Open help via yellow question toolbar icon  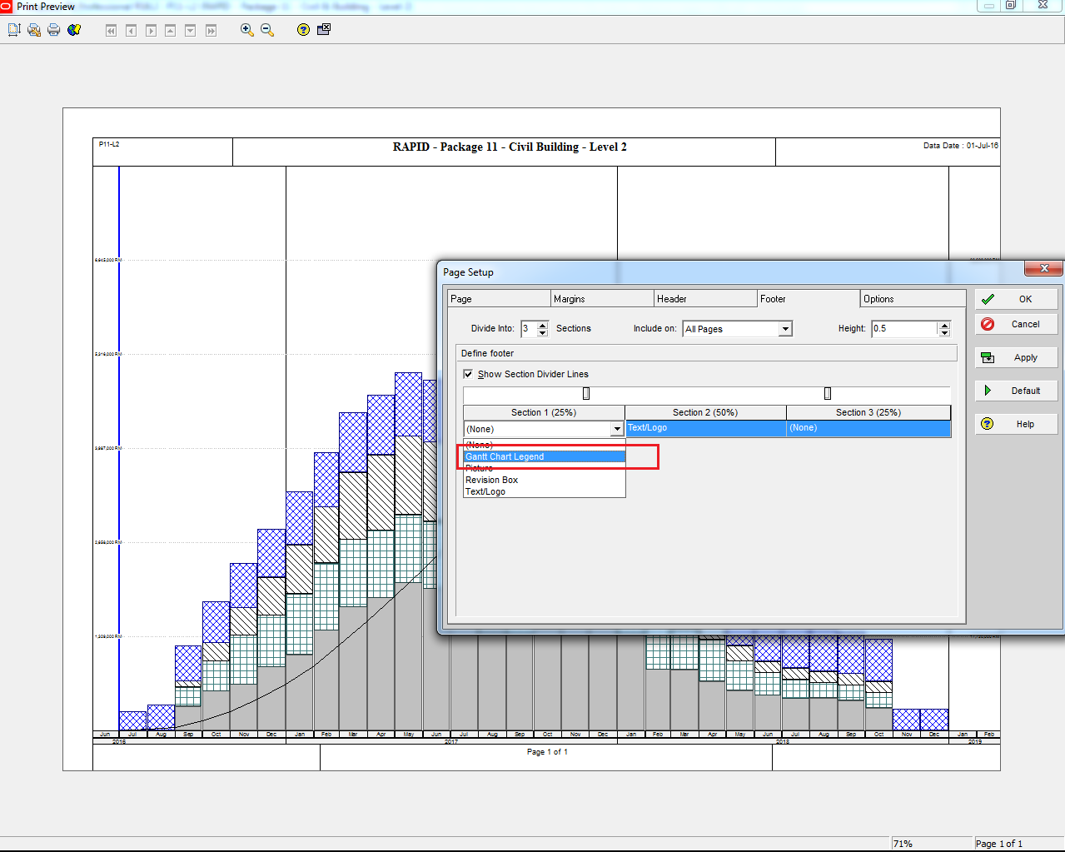pyautogui.click(x=303, y=30)
